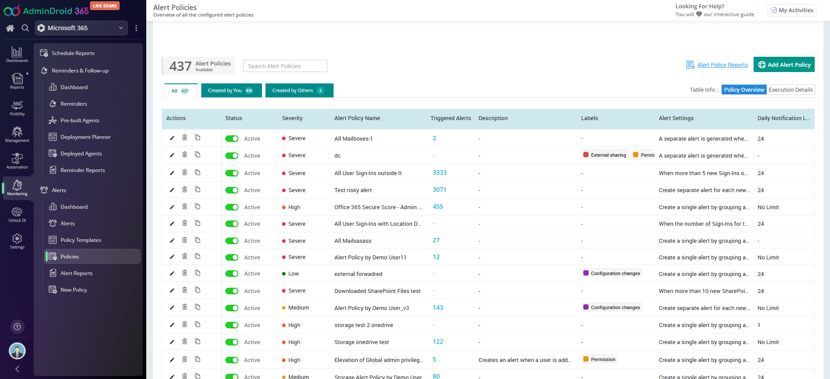830x379 pixels.
Task: Disable the All Mailboxes-1 policy toggle
Action: point(232,139)
